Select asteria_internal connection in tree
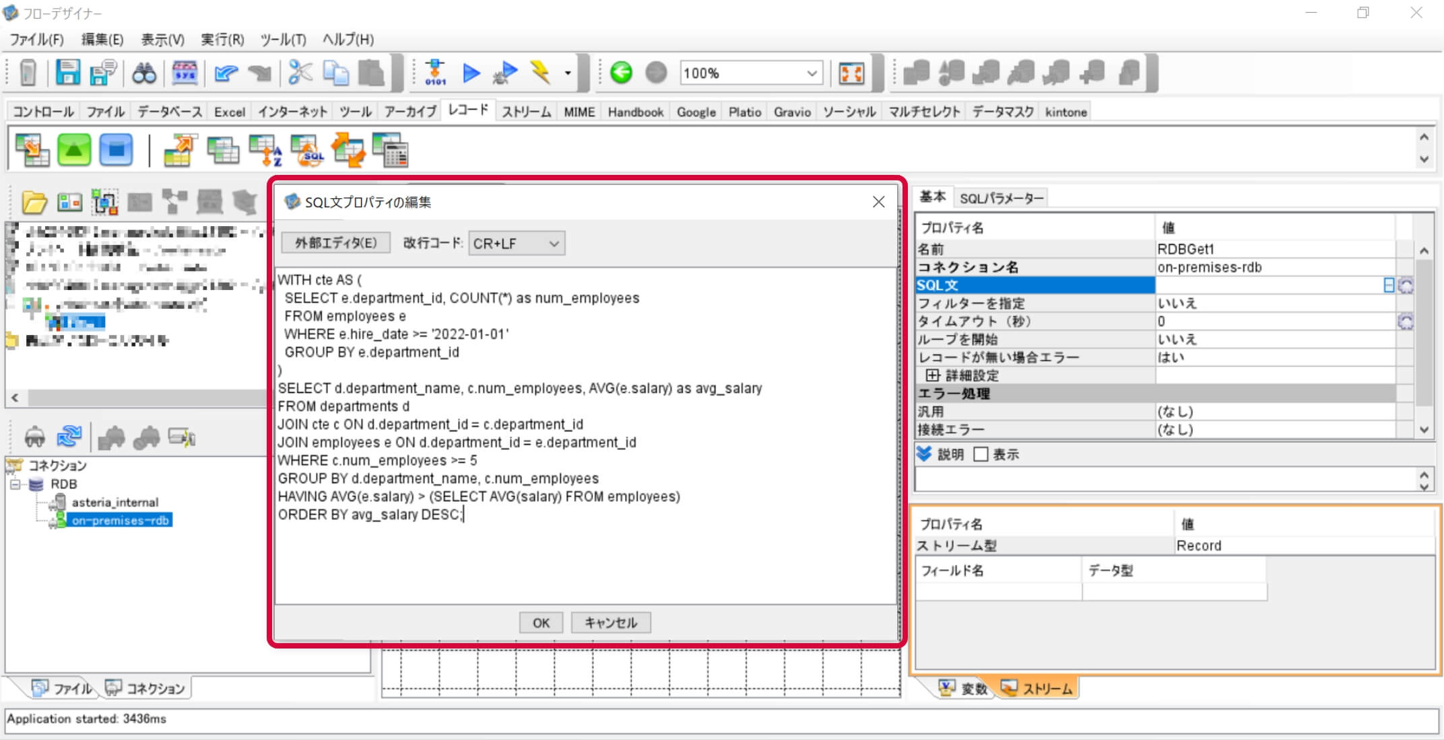Screen dimensions: 1444x740 tap(114, 503)
